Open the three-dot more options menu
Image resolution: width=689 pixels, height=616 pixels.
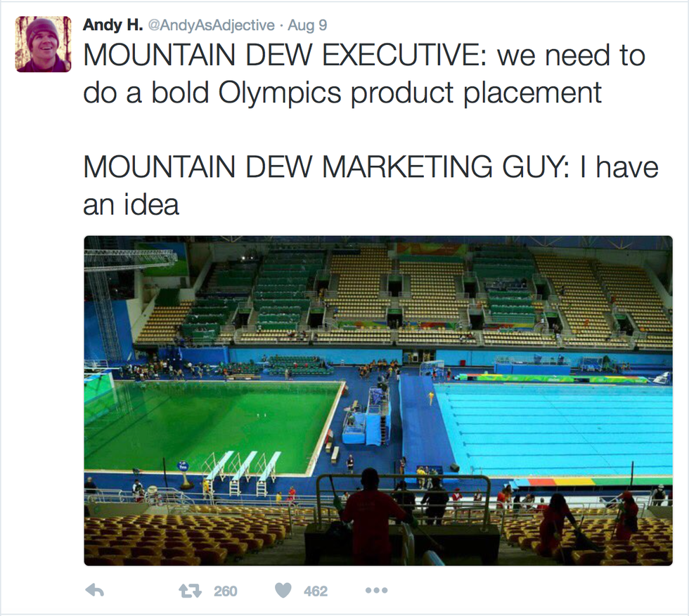coord(376,591)
